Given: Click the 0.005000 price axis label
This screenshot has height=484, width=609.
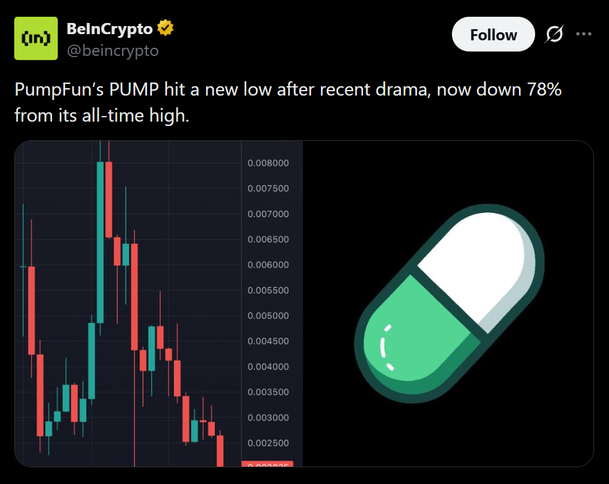Looking at the screenshot, I should (268, 316).
